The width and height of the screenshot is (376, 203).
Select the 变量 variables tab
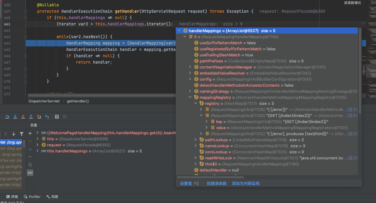coord(34,125)
